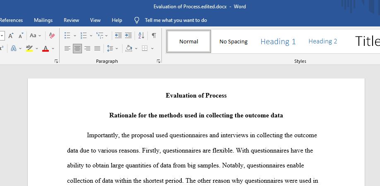380x186 pixels.
Task: Open the Font dialog launcher
Action: (x=56, y=62)
